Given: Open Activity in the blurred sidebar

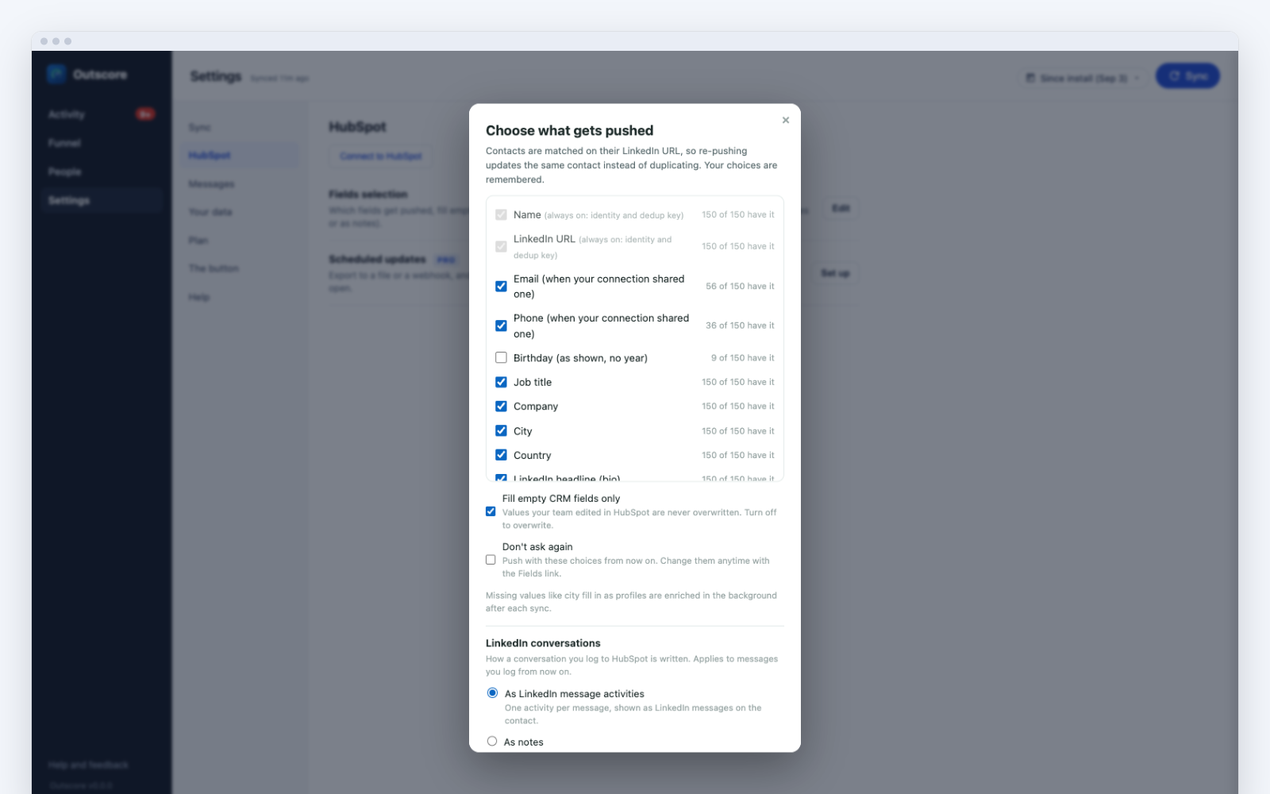Looking at the screenshot, I should tap(101, 114).
